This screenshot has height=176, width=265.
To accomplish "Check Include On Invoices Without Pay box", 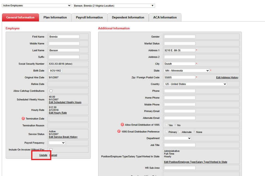I will [51, 150].
